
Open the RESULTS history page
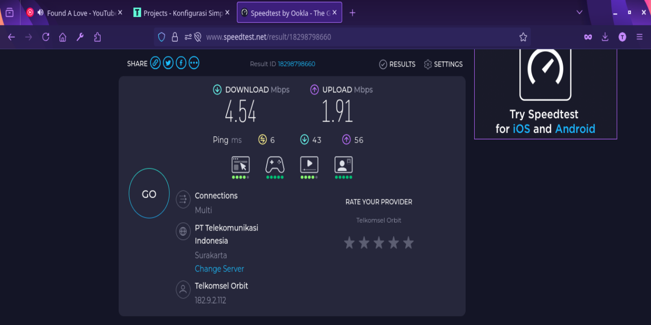(397, 64)
